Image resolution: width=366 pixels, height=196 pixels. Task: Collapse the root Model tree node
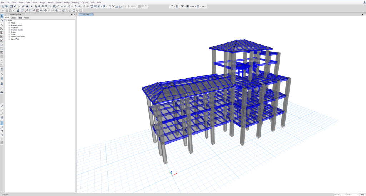[6, 21]
